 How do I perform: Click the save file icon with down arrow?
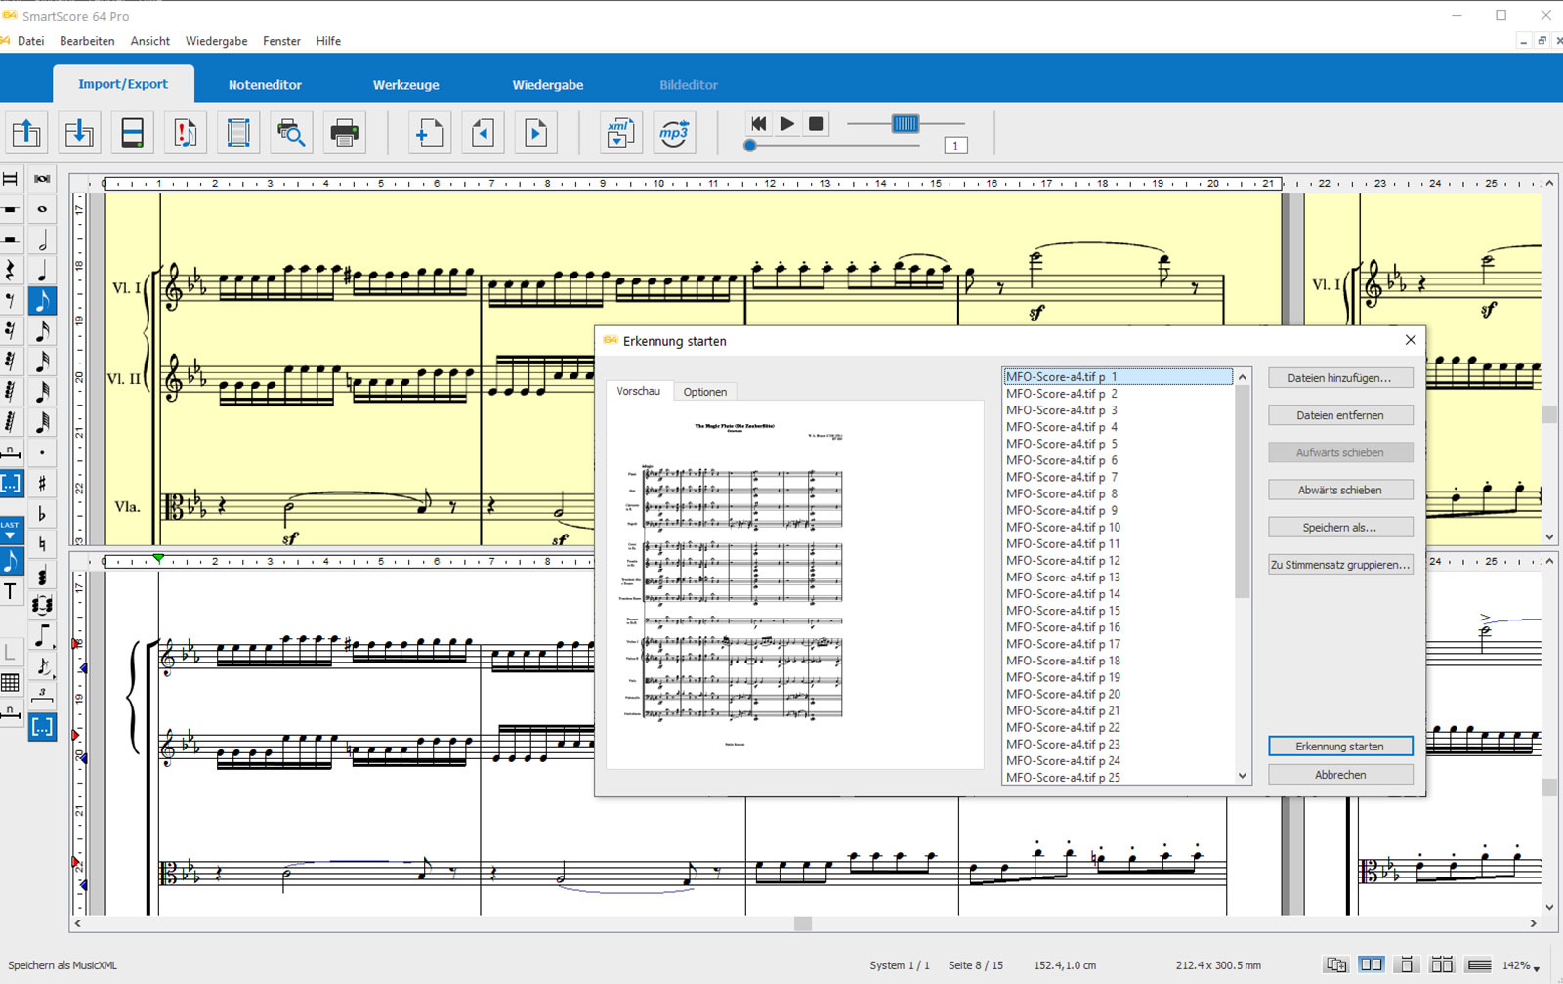click(79, 132)
